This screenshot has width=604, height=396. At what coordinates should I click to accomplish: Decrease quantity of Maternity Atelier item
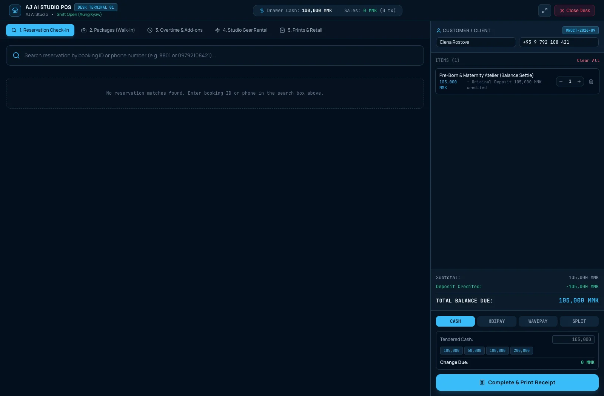[x=561, y=81]
